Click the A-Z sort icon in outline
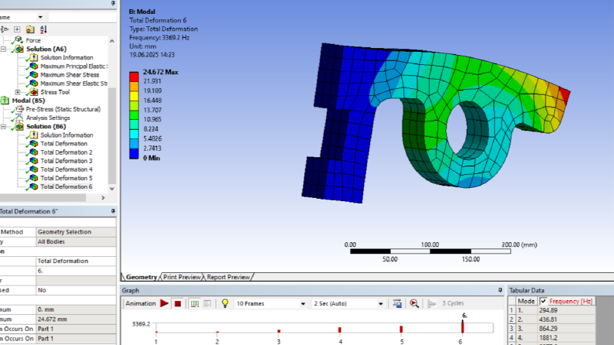This screenshot has height=345, width=614. coord(43,29)
